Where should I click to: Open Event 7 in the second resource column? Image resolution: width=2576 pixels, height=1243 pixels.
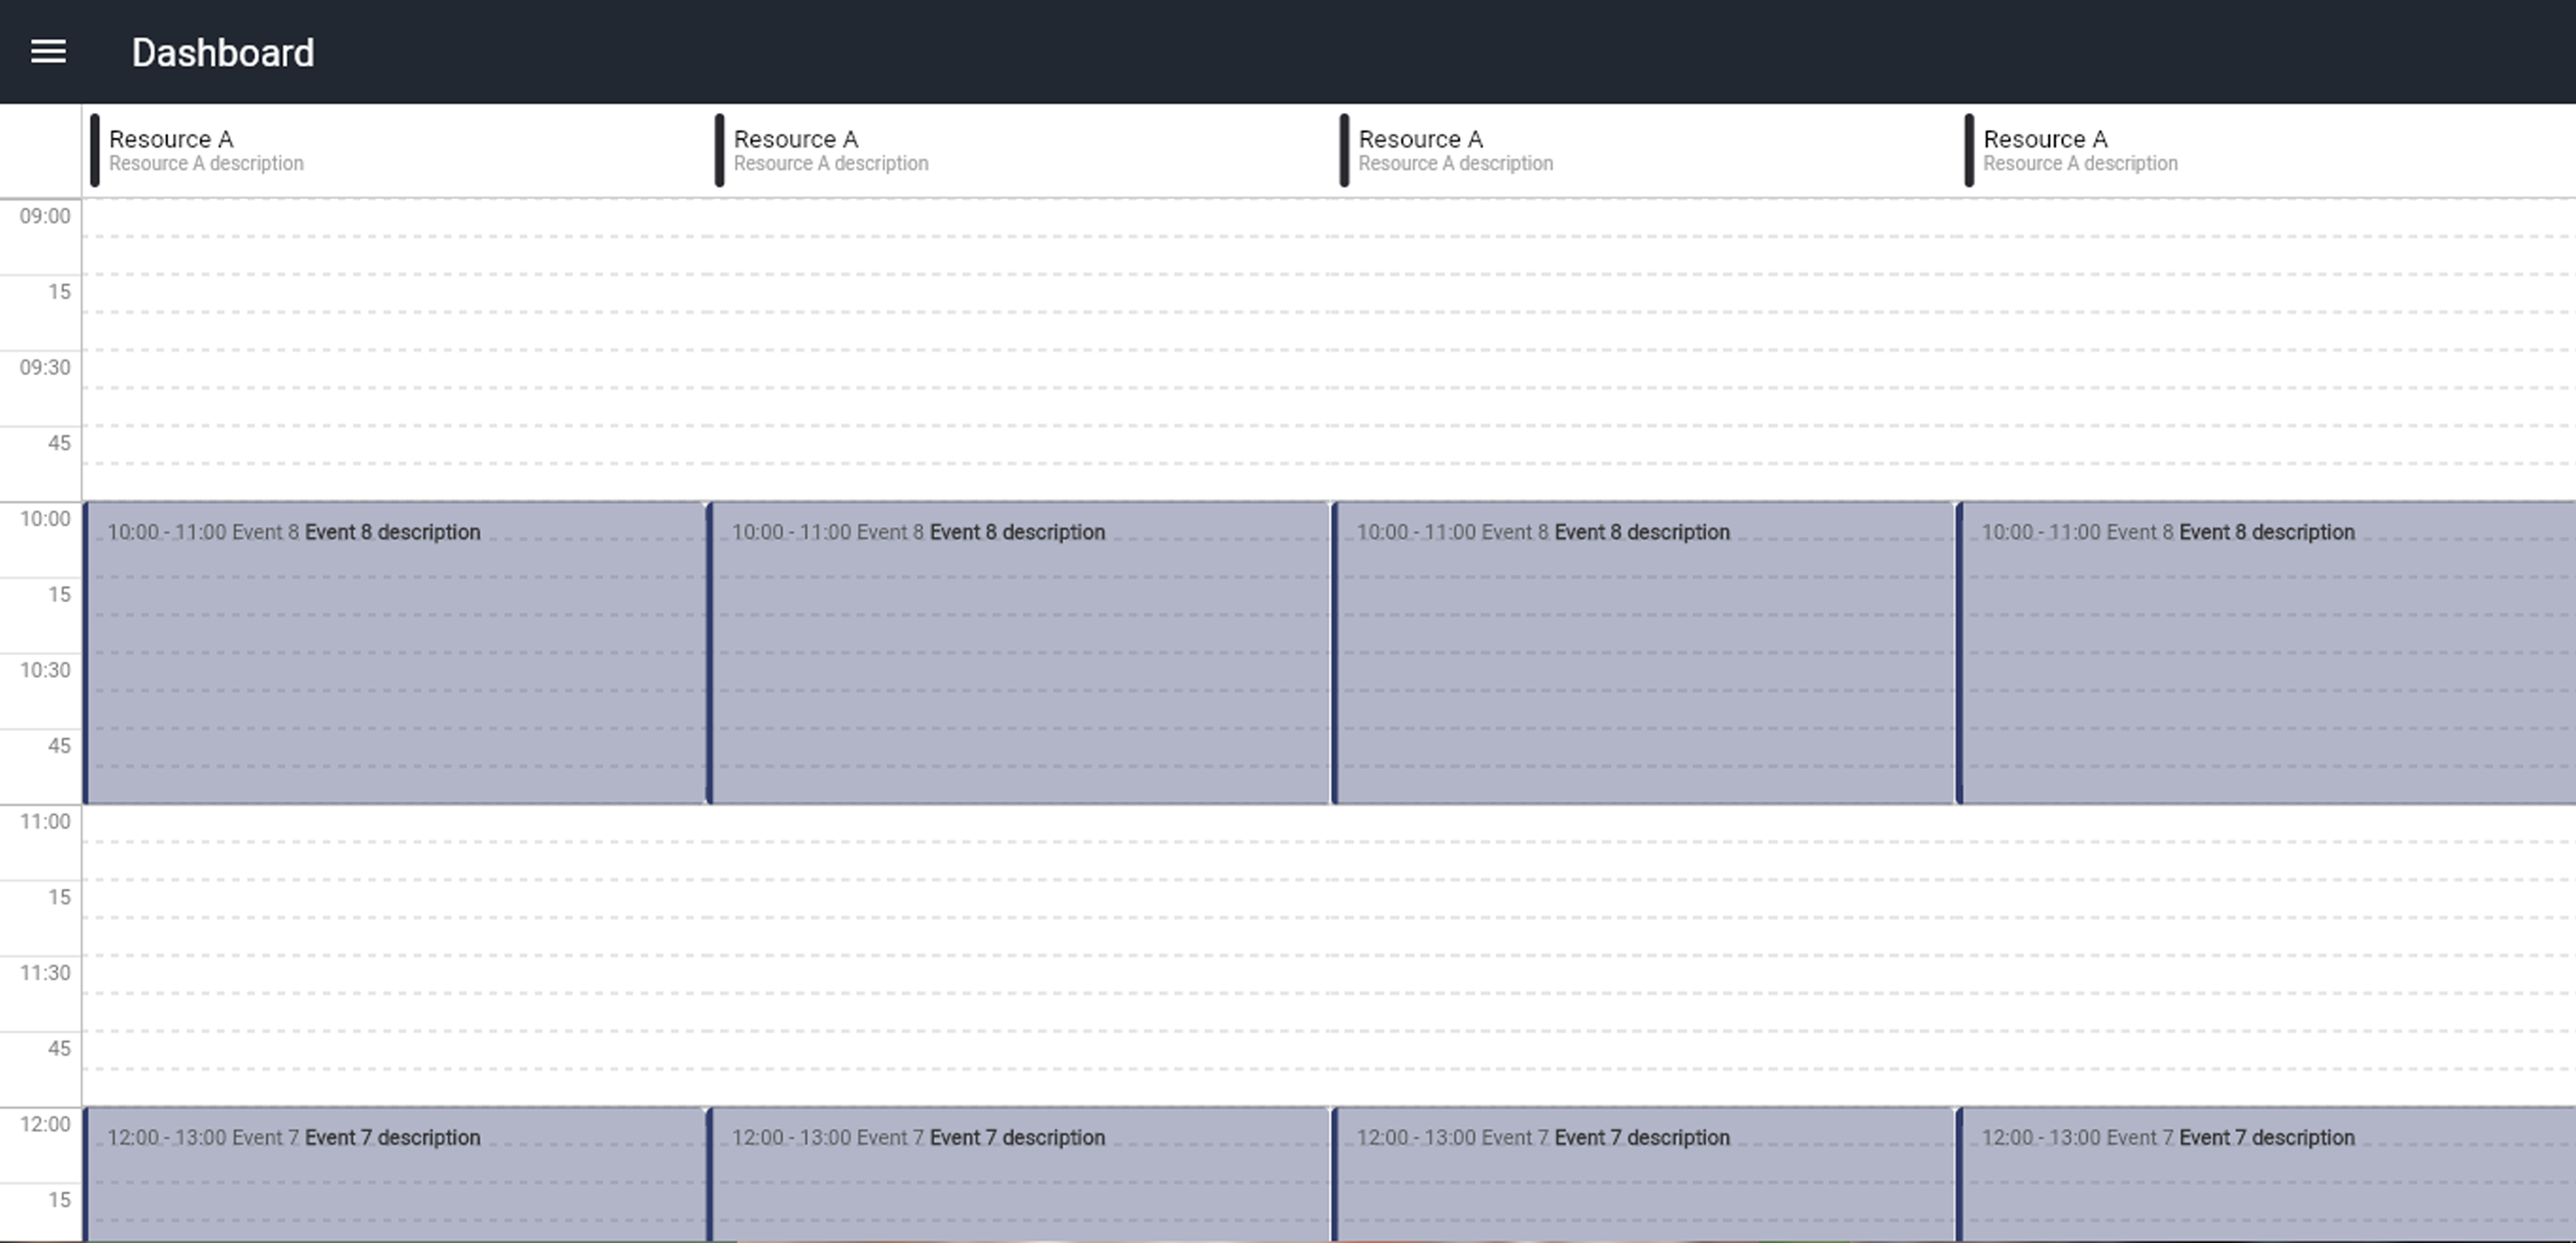(1020, 1175)
